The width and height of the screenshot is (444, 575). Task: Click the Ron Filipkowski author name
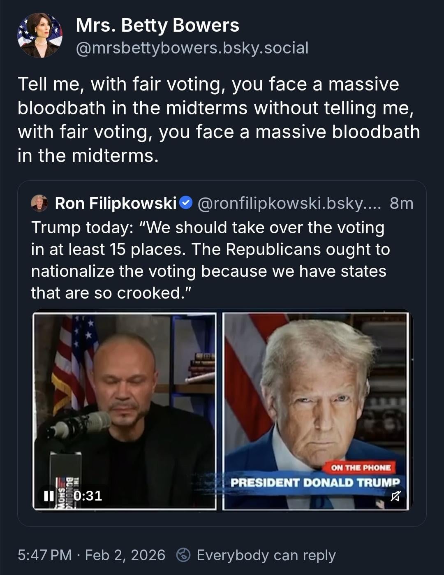click(116, 203)
